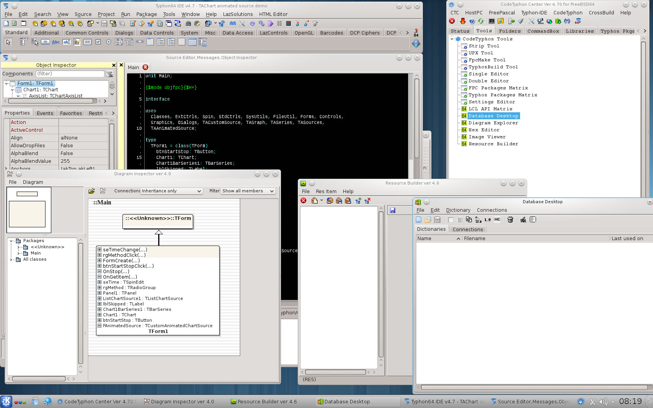This screenshot has width=653, height=408.
Task: Click the trash bin icon in Database Desktop toolbar
Action: point(510,220)
